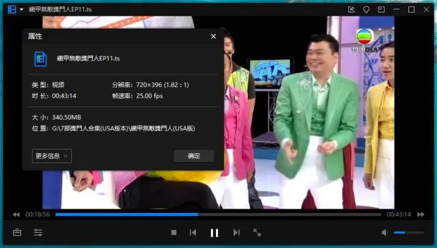
Task: Click the lightbulb icon in title bar
Action: (366, 9)
